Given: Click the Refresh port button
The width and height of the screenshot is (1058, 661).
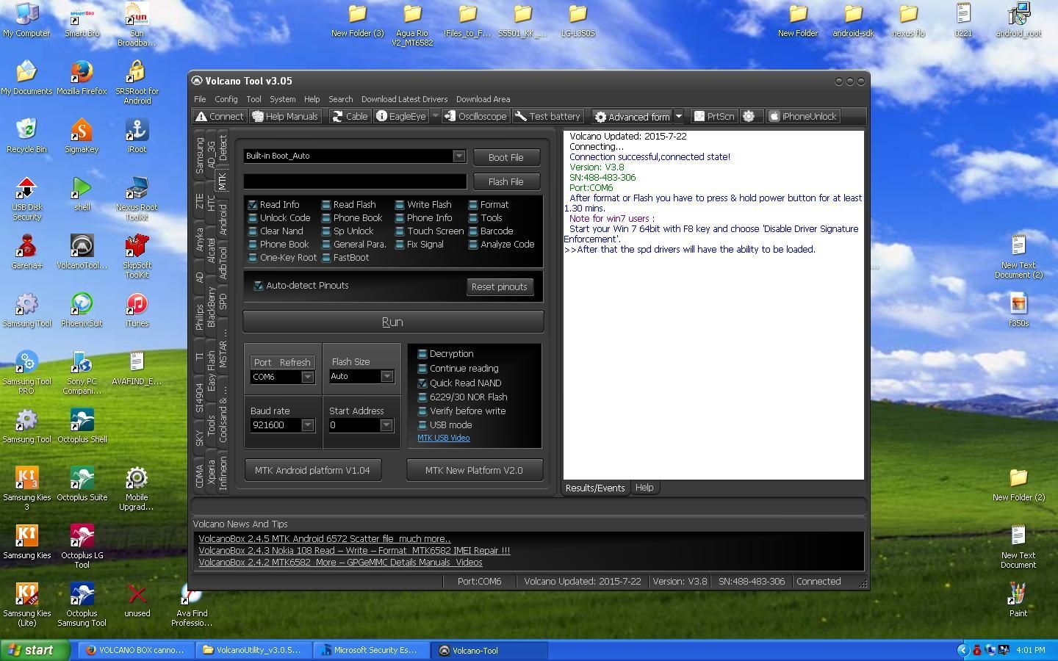Looking at the screenshot, I should [x=295, y=362].
